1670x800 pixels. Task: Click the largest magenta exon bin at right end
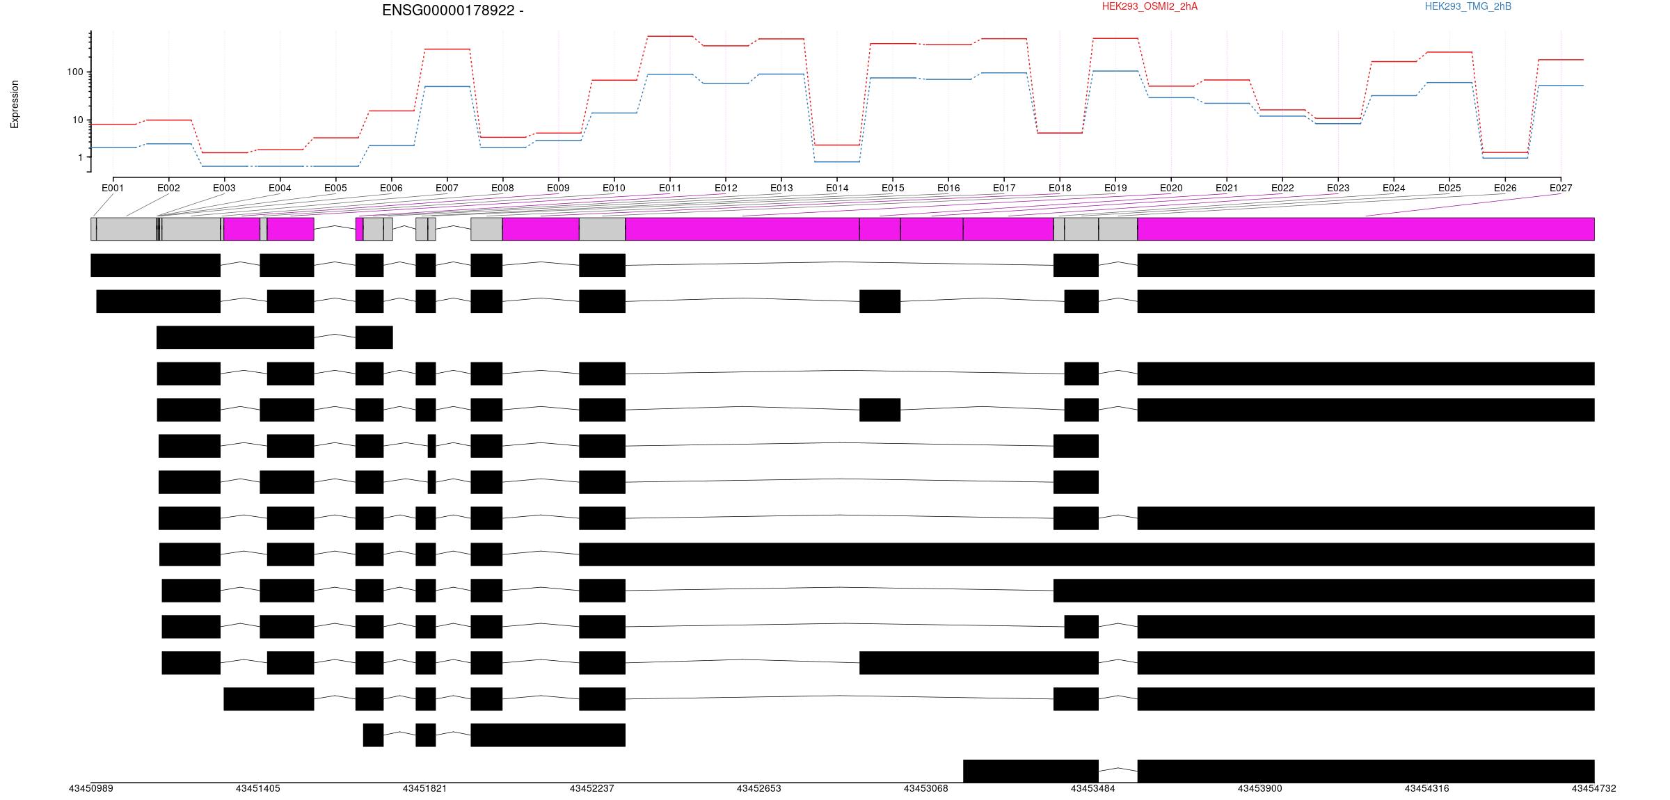coord(1366,229)
